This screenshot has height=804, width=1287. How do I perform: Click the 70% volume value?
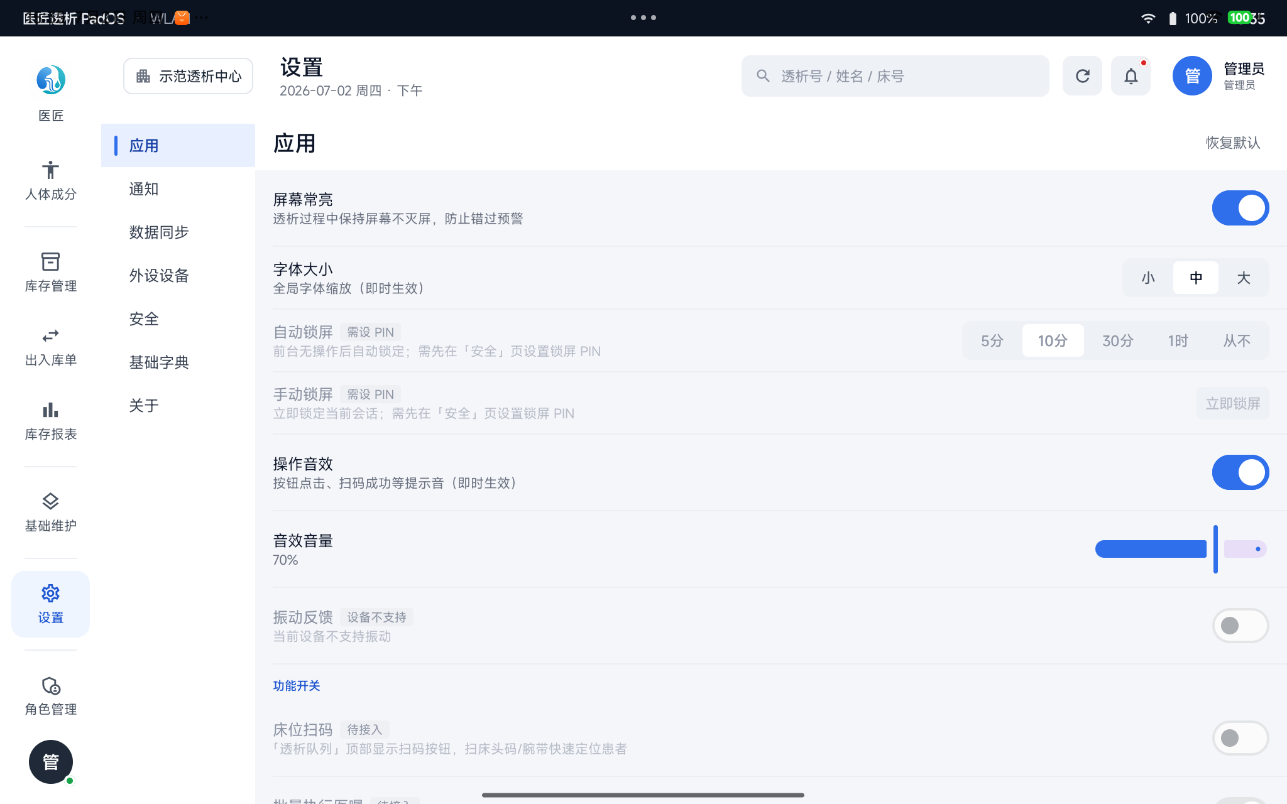tap(285, 560)
